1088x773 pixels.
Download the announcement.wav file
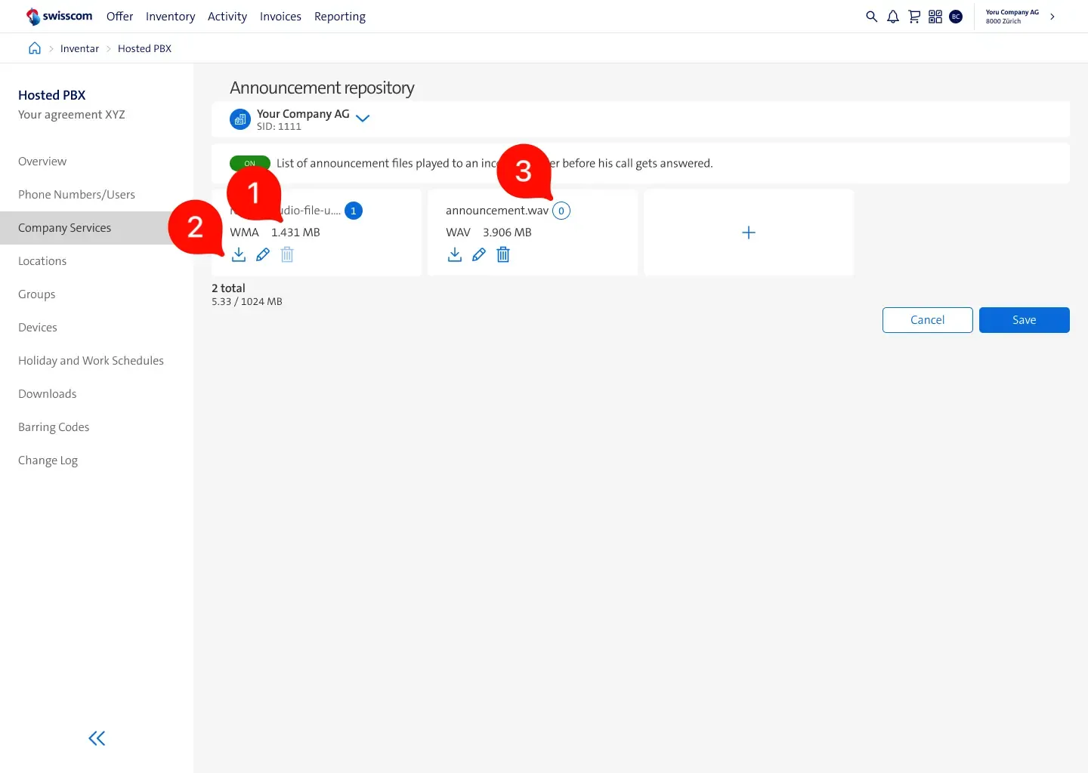click(x=454, y=254)
